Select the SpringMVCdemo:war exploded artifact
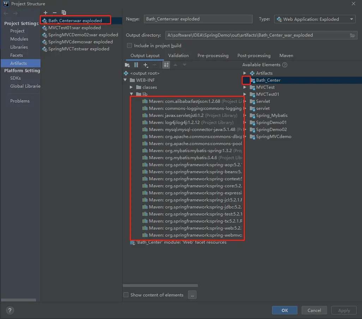The width and height of the screenshot is (362, 319). [x=78, y=42]
